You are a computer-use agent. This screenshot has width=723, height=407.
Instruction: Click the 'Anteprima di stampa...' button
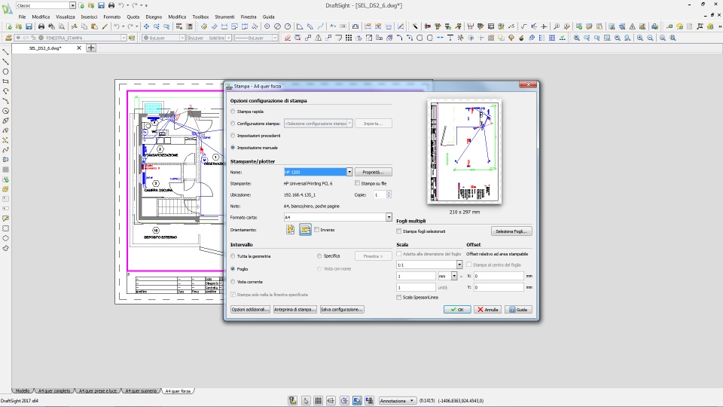(294, 310)
